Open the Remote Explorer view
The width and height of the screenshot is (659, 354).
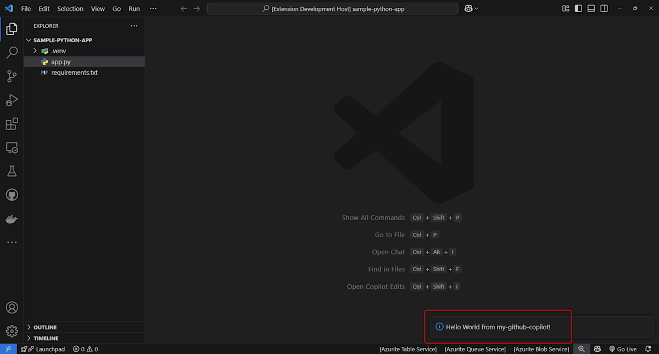coord(12,148)
